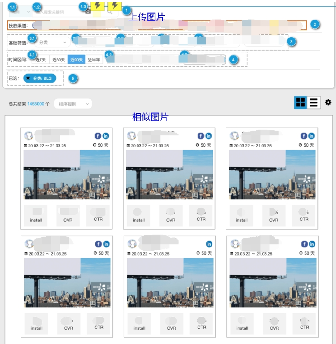Click the 1453000 total results count
This screenshot has width=336, height=344.
click(x=36, y=104)
